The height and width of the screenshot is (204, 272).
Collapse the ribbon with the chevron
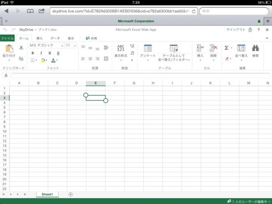click(267, 38)
